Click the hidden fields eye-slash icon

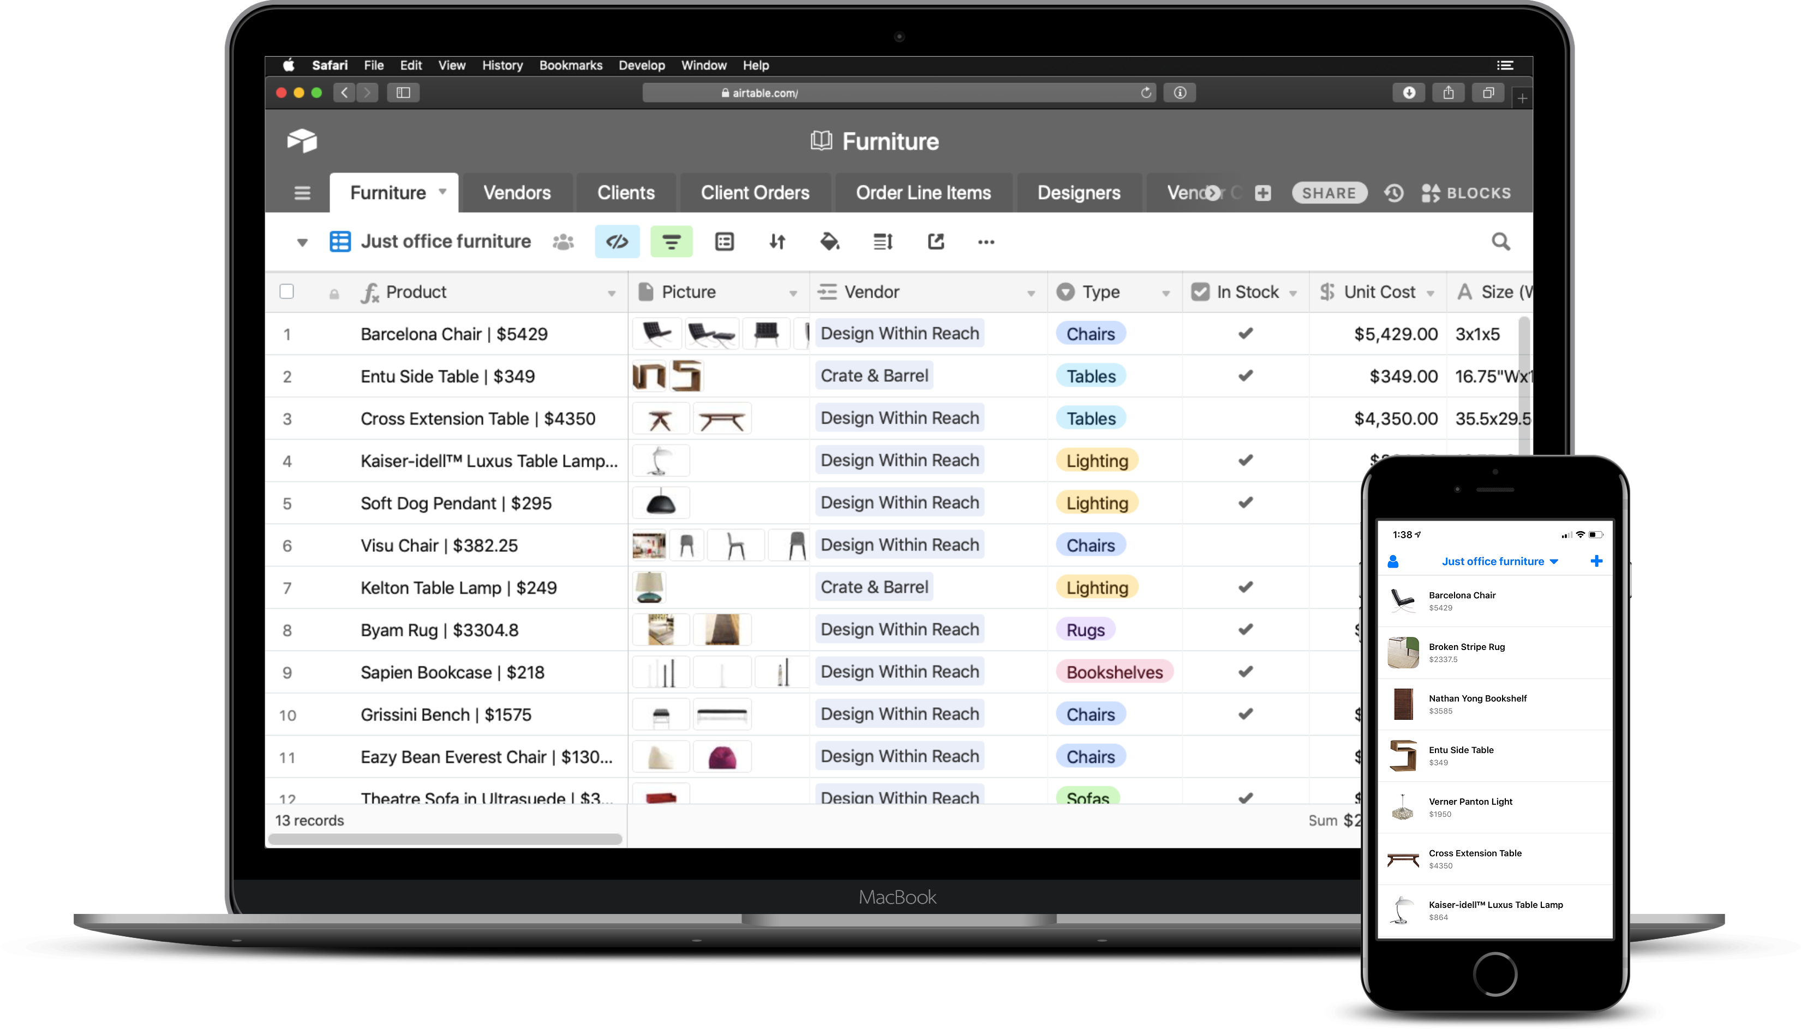point(617,242)
